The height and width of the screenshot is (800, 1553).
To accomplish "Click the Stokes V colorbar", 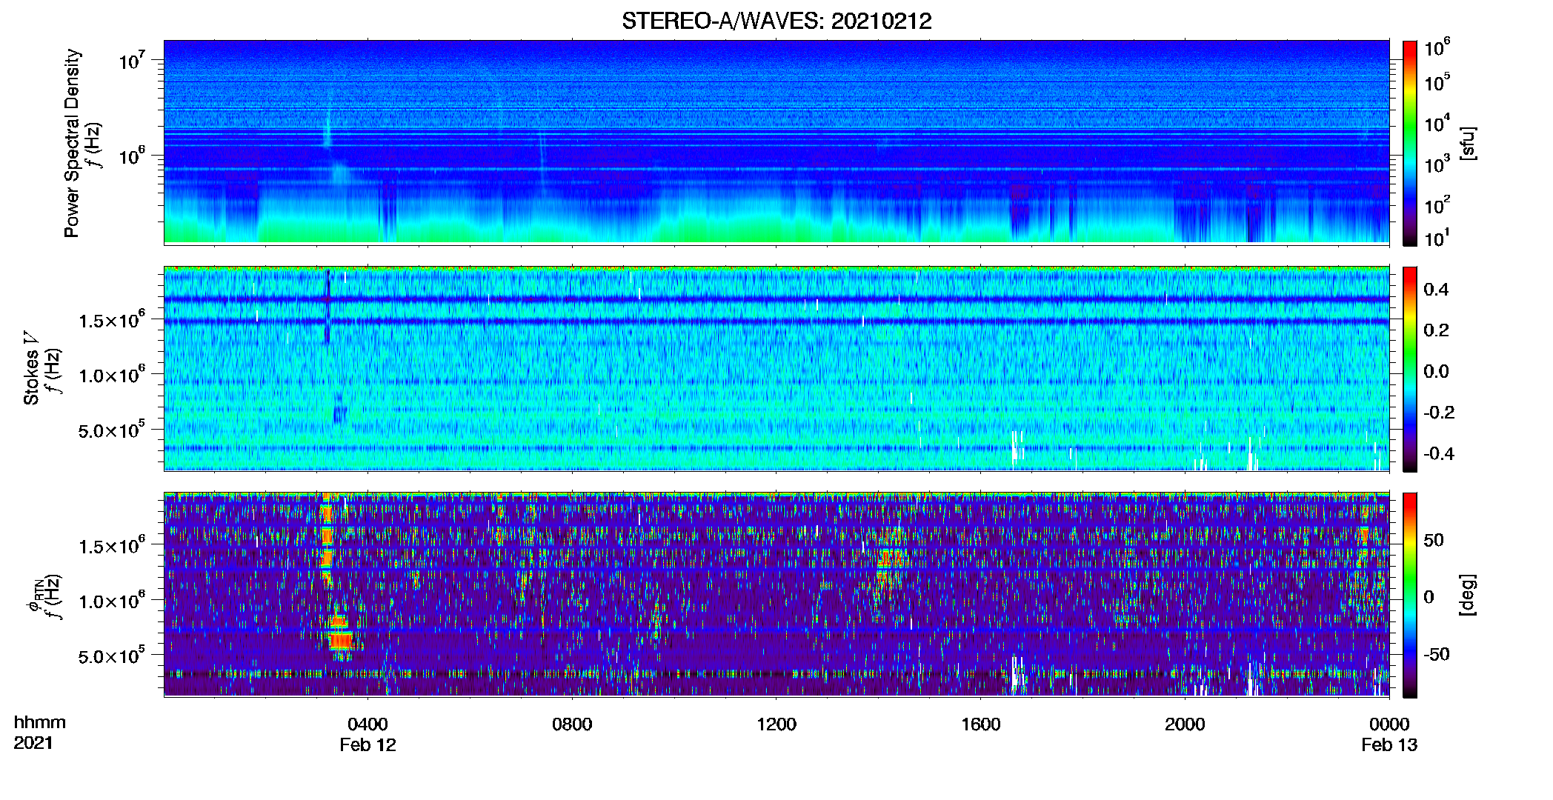I will [x=1410, y=369].
